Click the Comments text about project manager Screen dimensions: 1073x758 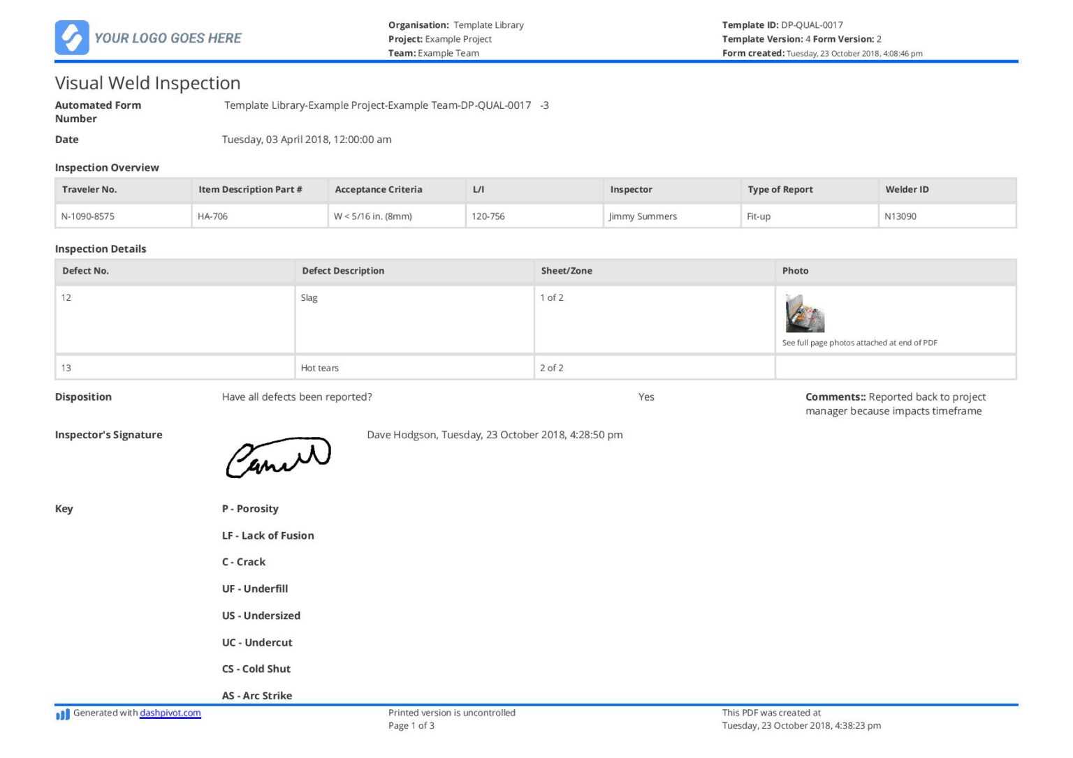pyautogui.click(x=896, y=403)
